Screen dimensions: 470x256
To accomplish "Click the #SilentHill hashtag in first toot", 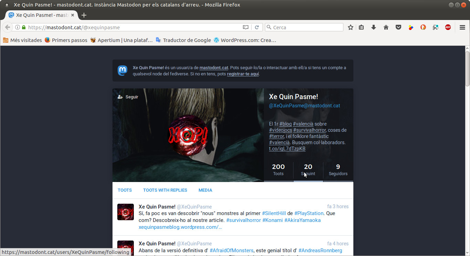I will point(274,213).
